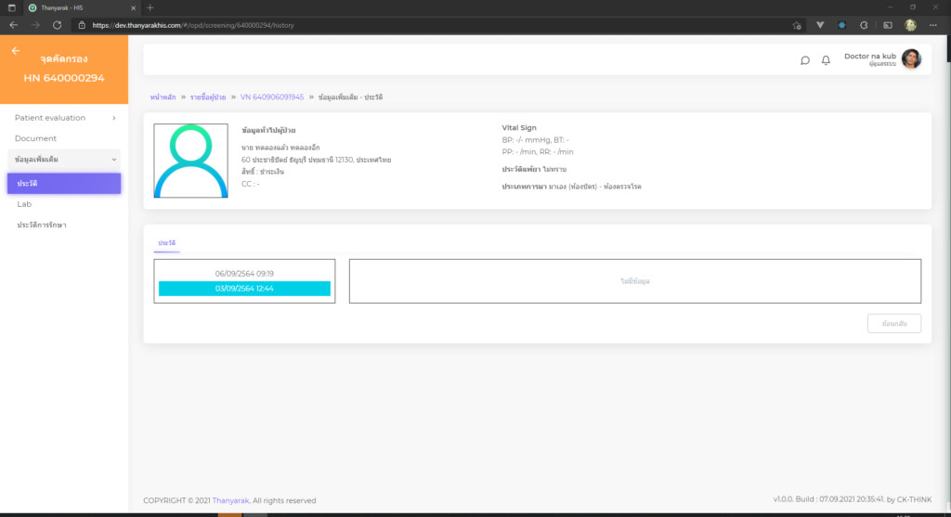
Task: Select the ประวัติ tab in history panel
Action: 167,242
